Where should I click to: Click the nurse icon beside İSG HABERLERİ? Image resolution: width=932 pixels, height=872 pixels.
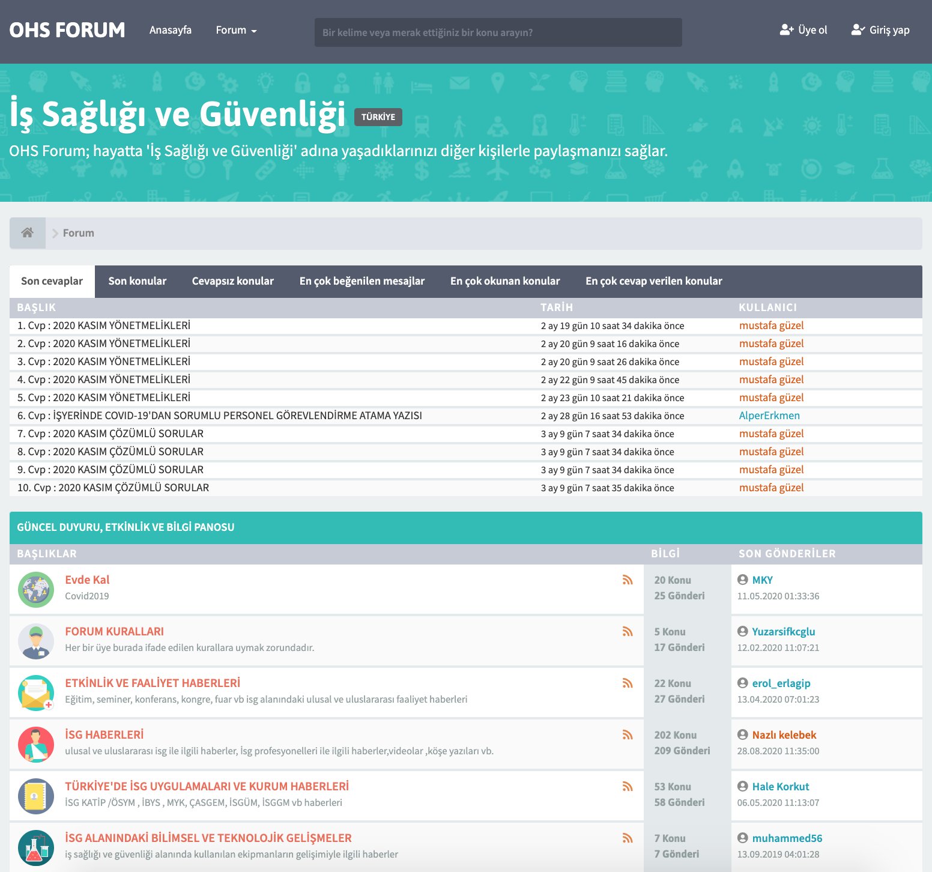36,743
